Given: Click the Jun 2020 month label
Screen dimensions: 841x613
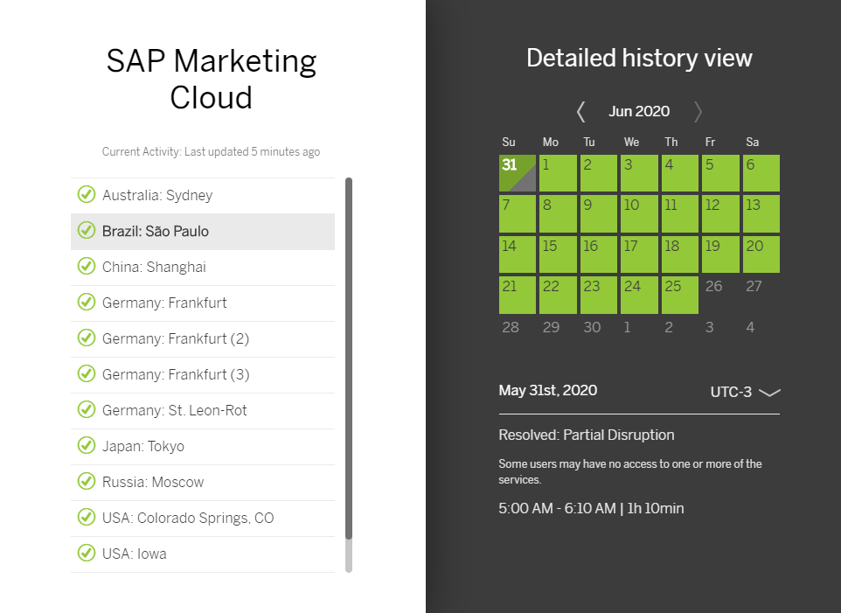Looking at the screenshot, I should (639, 111).
